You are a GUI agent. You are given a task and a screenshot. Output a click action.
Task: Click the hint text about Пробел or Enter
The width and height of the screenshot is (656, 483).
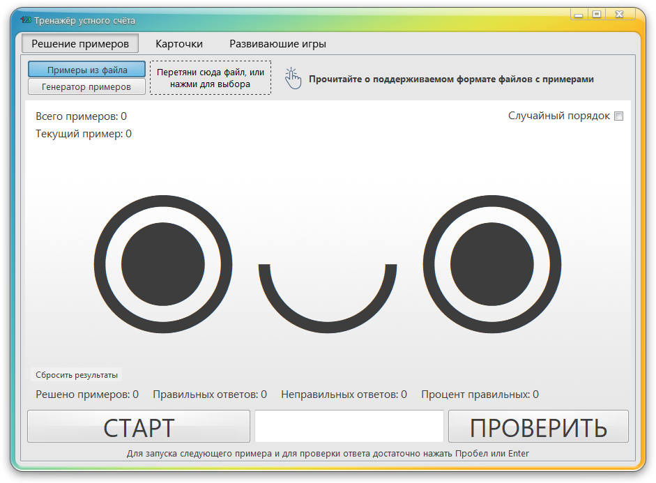click(328, 453)
